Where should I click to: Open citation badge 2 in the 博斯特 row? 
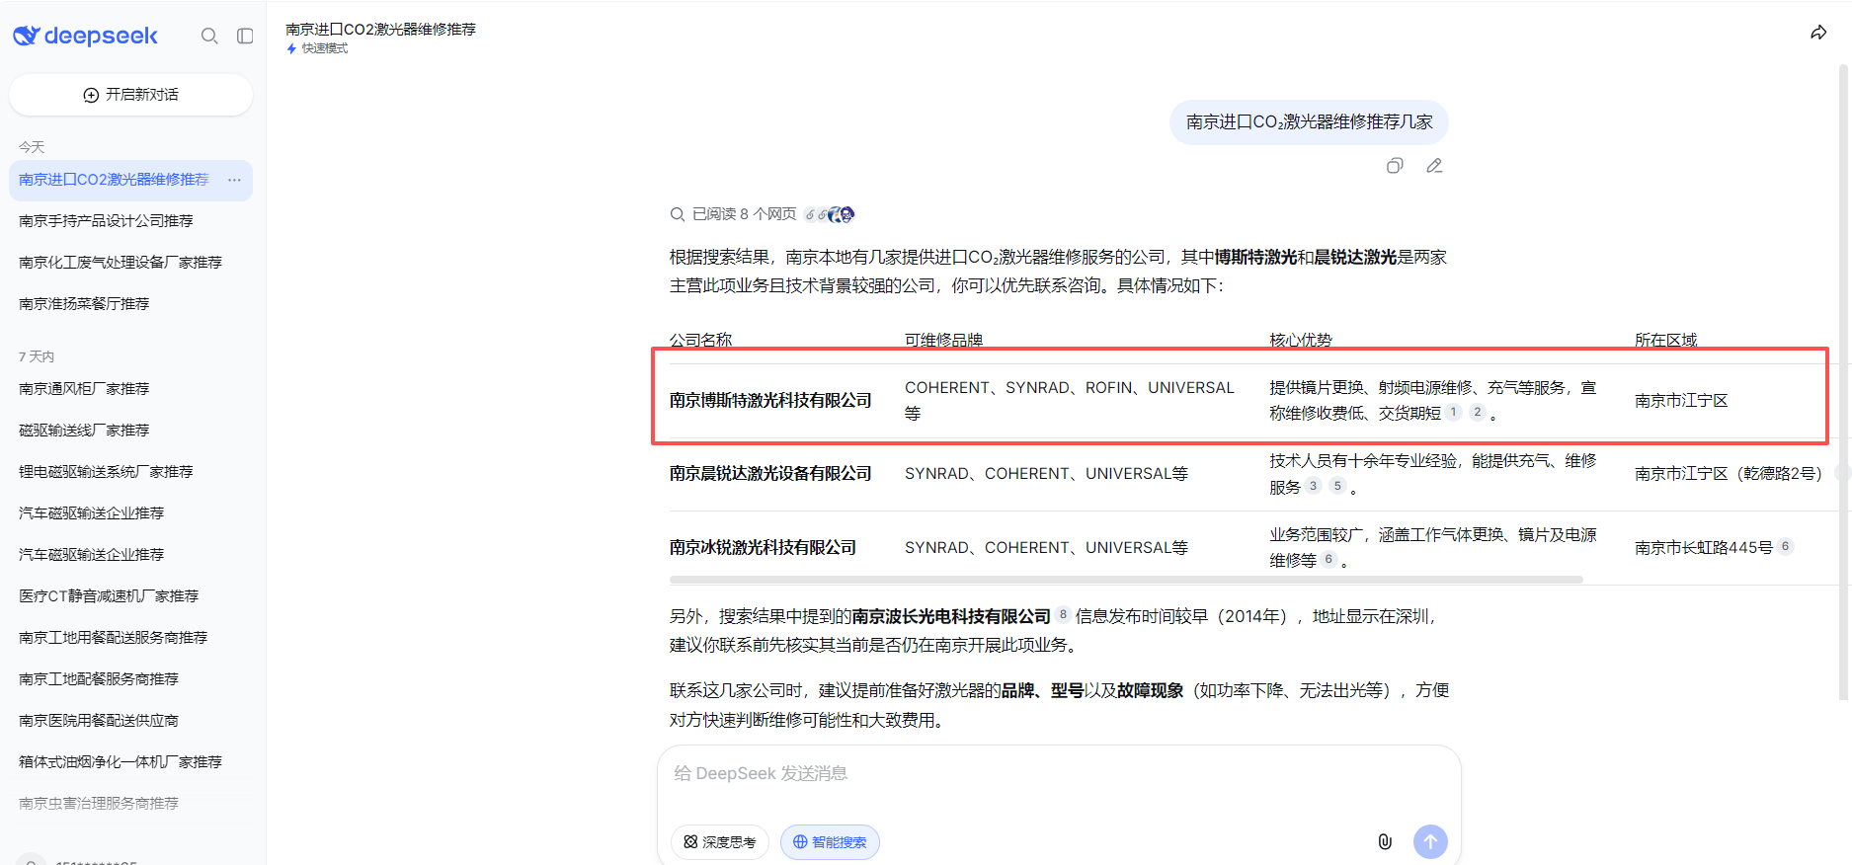pos(1477,413)
